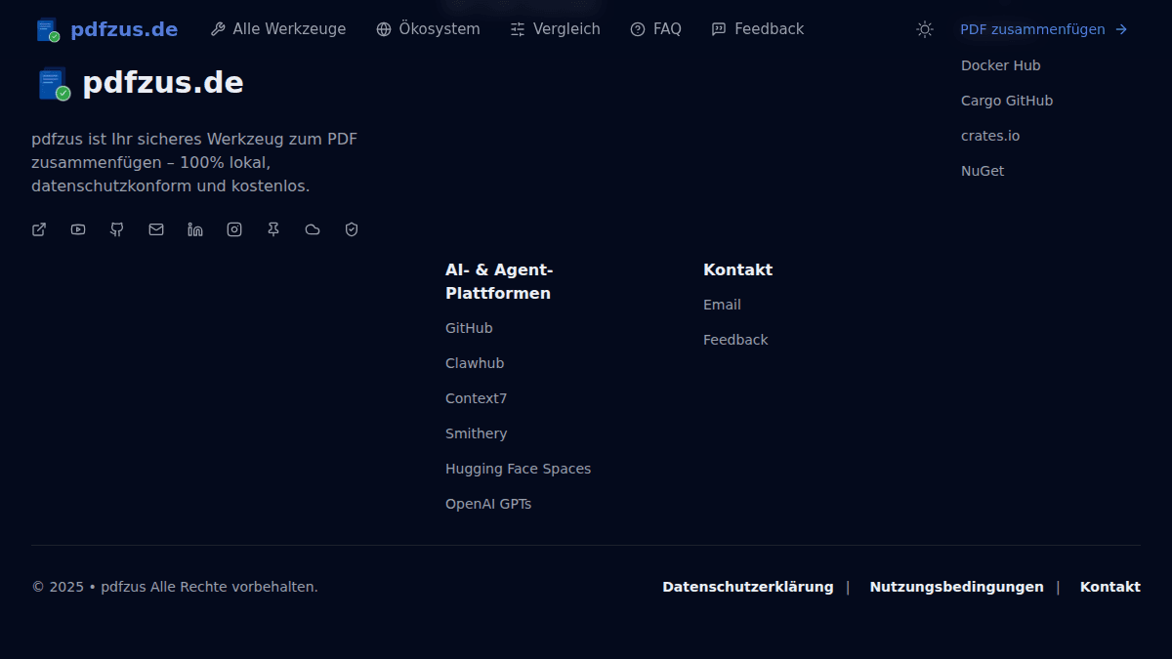Click the pdfzus.de logo icon in navbar

click(48, 30)
